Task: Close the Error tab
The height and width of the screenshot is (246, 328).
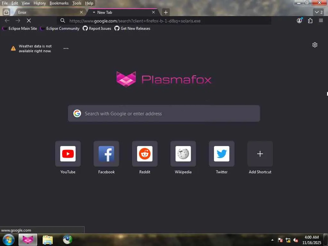Action: (81, 12)
